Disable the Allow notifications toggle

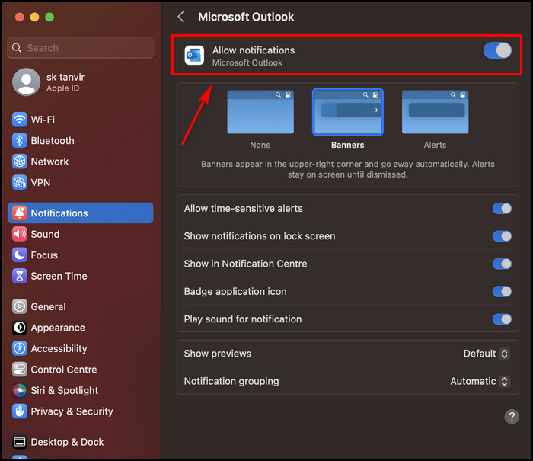(x=497, y=50)
